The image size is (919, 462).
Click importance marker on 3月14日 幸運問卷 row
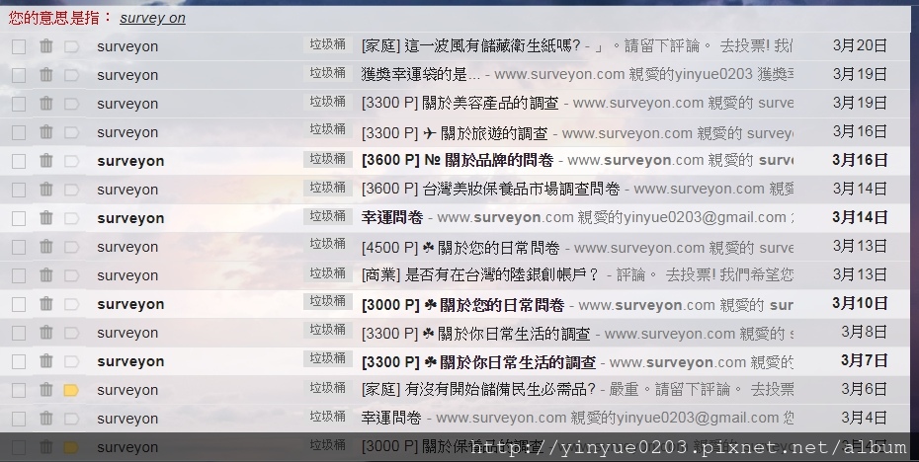point(71,218)
